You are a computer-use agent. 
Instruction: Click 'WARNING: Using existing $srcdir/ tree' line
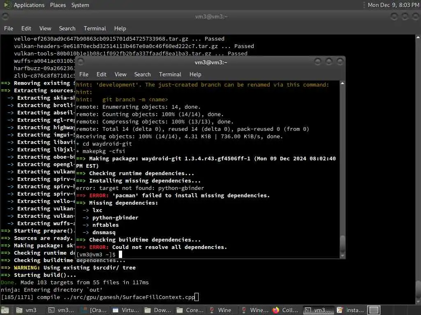[x=68, y=267]
